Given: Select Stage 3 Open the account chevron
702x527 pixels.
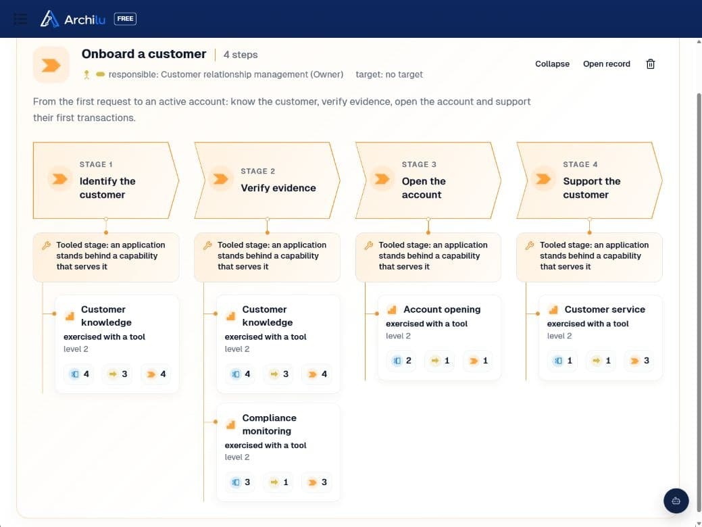Looking at the screenshot, I should point(428,180).
